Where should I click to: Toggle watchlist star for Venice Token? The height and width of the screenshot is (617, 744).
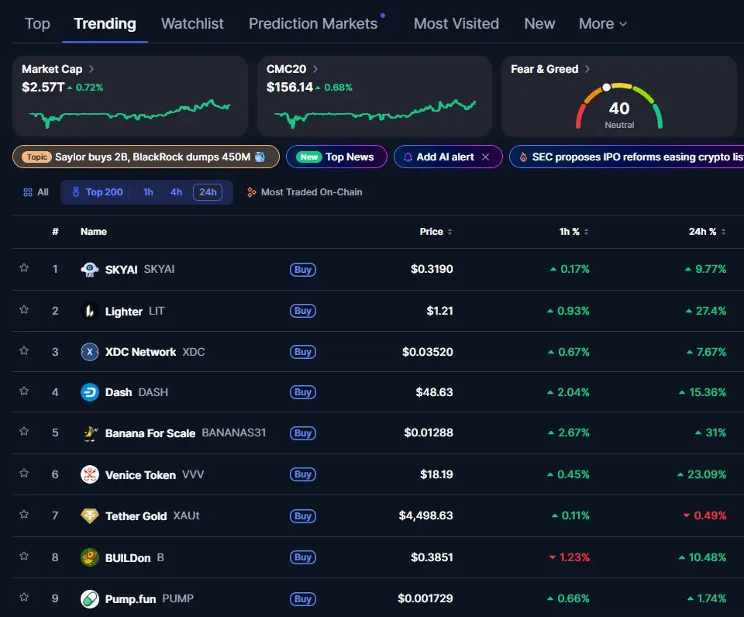tap(24, 473)
